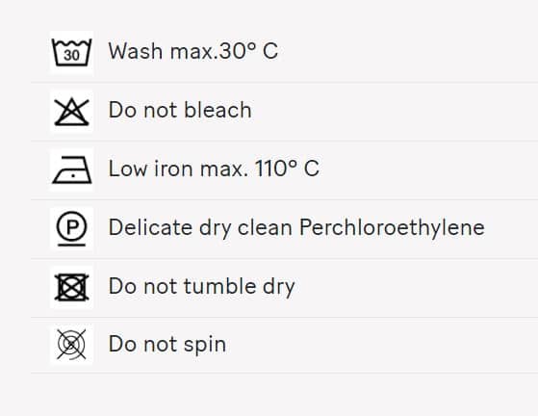Click the word 'spin'

click(205, 346)
